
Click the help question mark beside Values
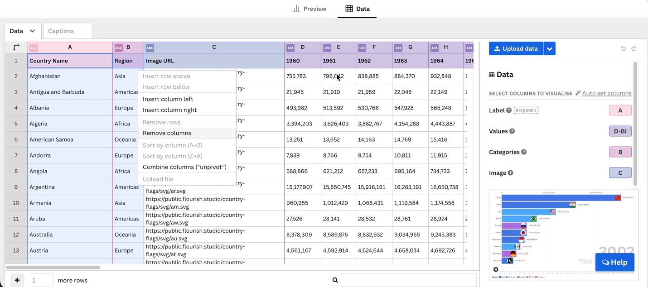click(512, 131)
